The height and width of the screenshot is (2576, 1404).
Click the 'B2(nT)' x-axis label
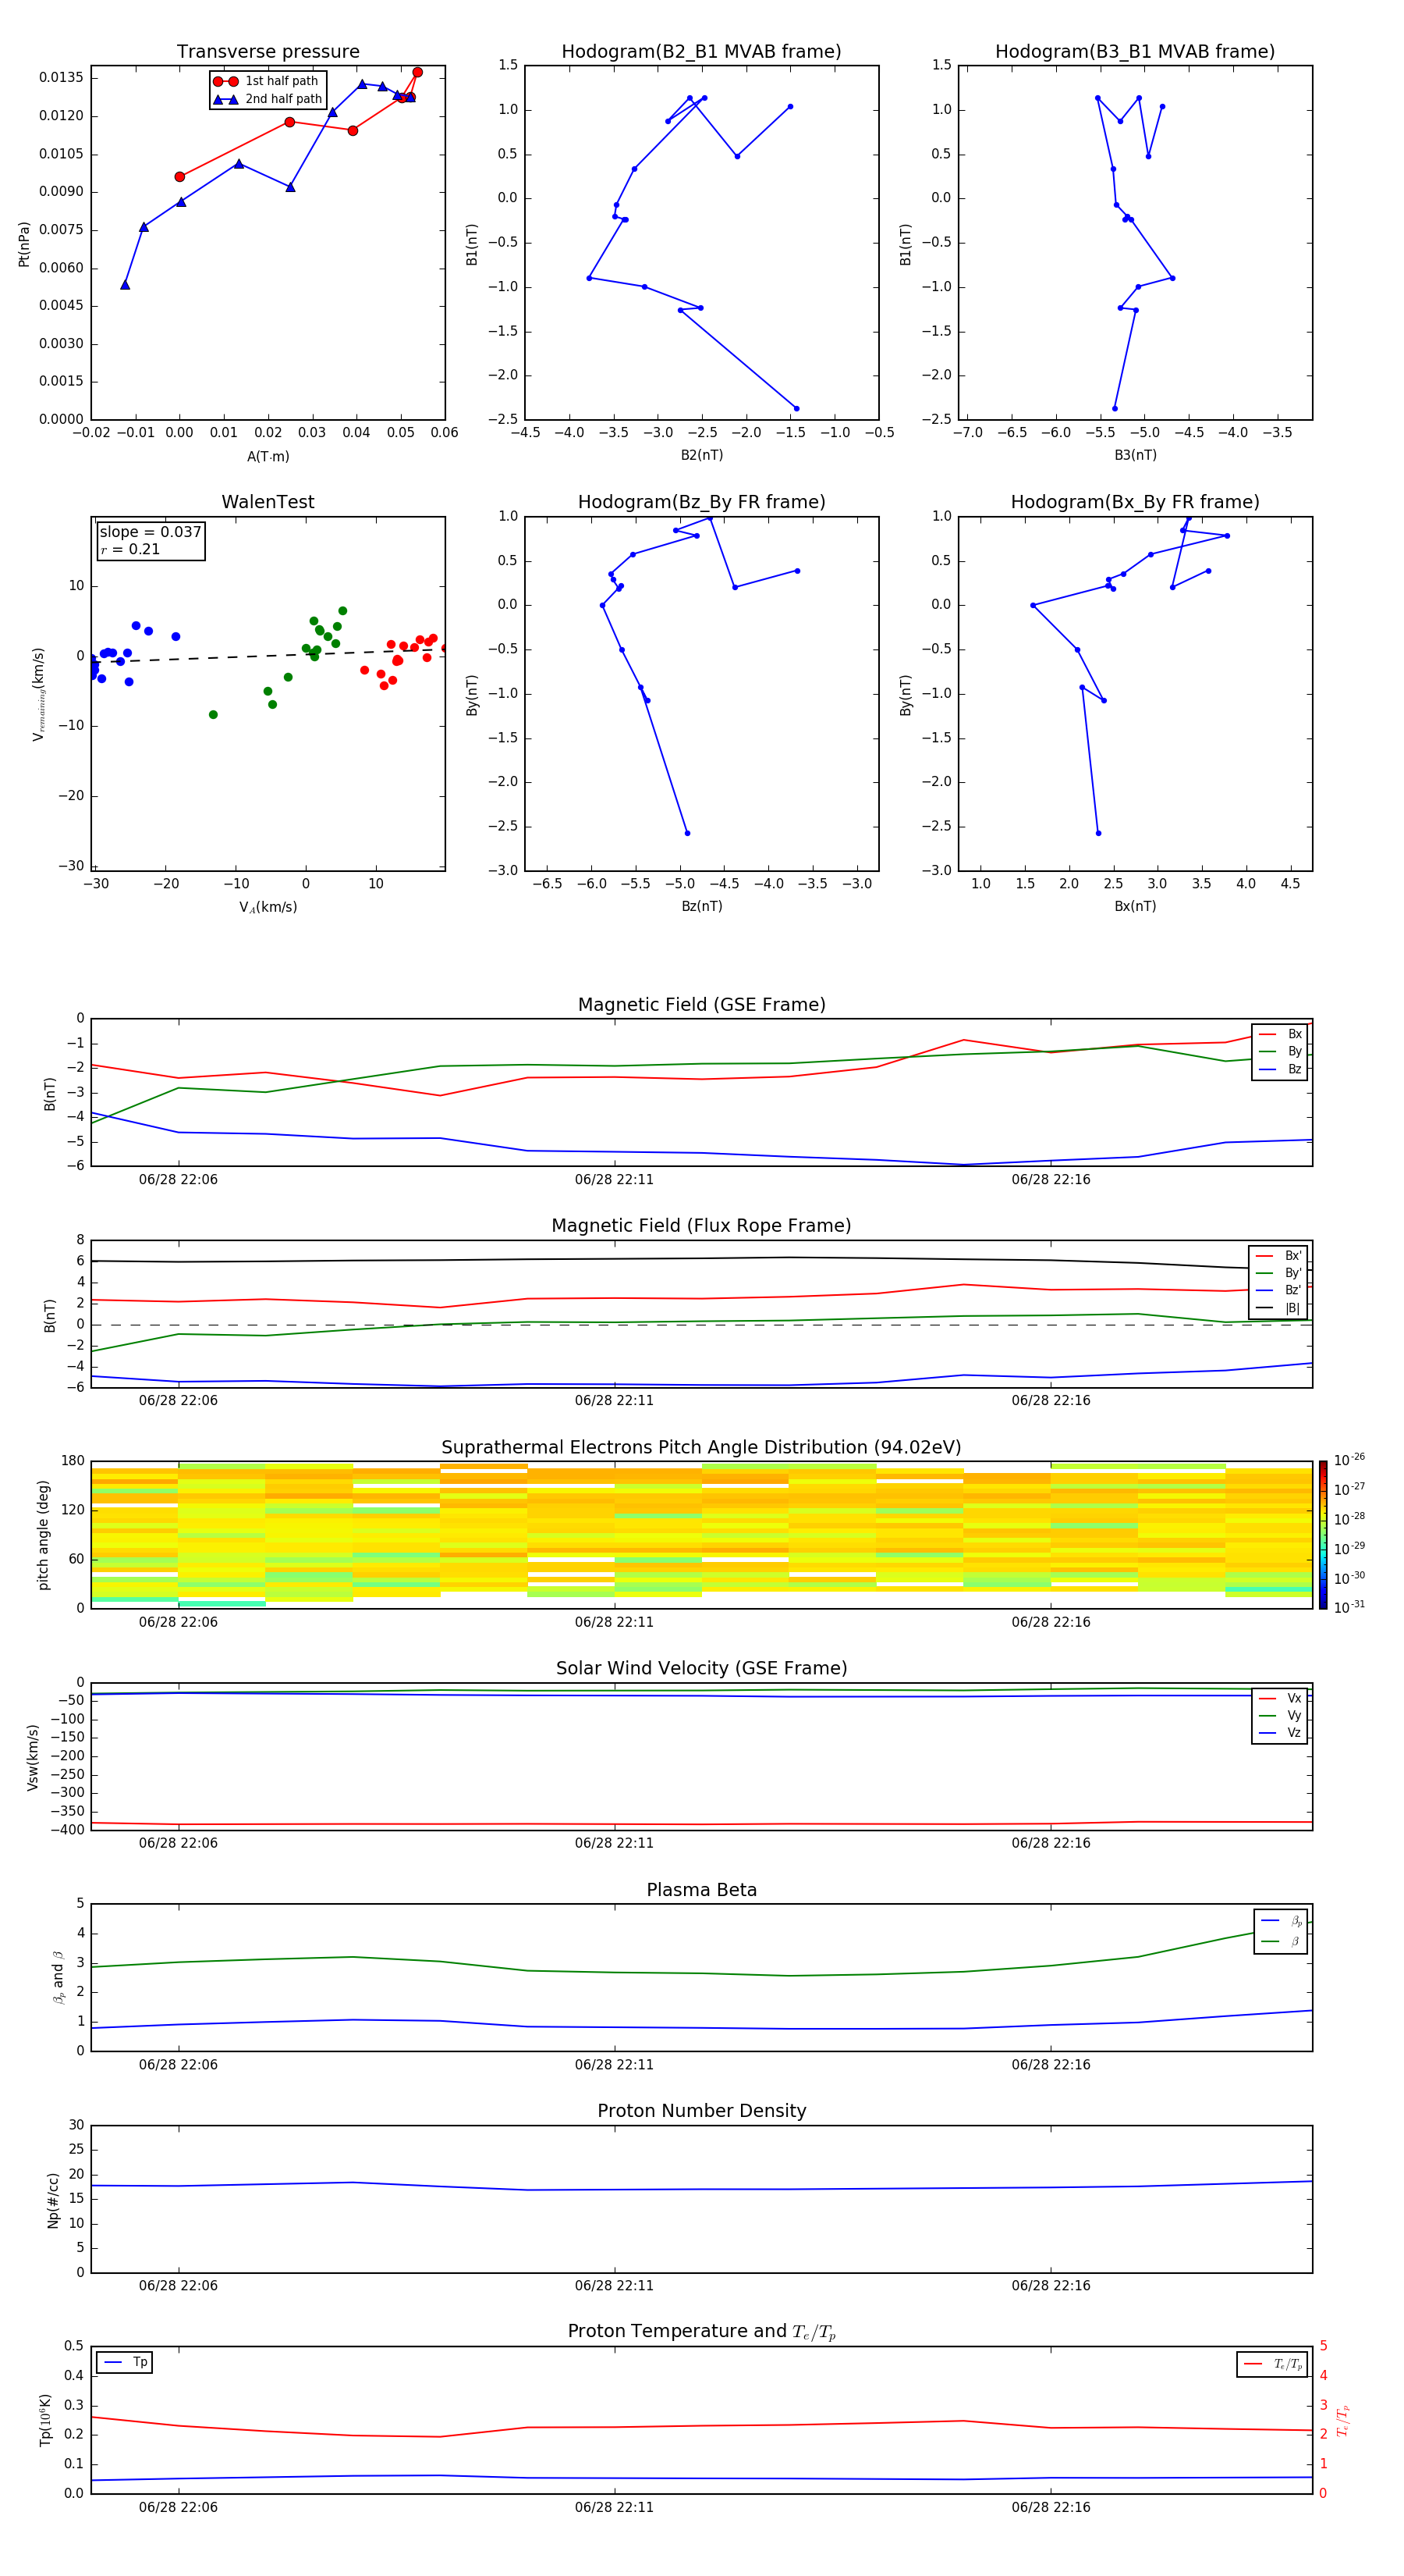[701, 455]
